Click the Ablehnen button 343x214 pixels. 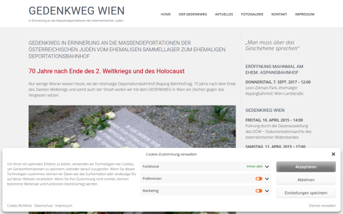306,180
